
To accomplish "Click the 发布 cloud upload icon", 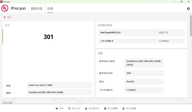I will 57,108.
